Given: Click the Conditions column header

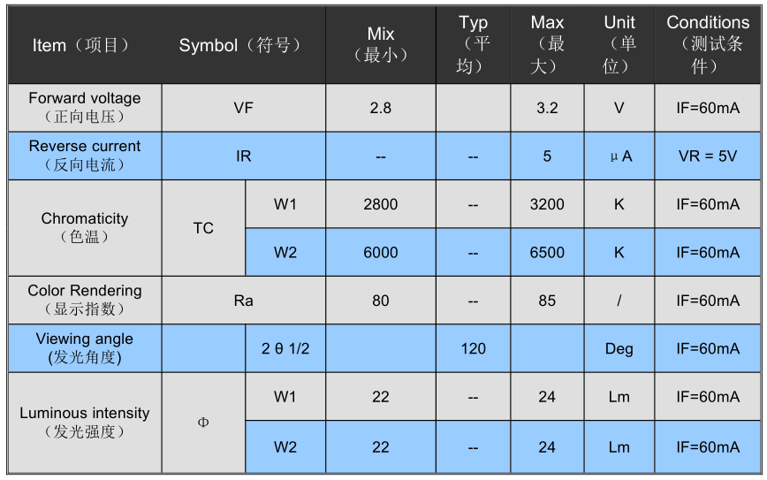Looking at the screenshot, I should coord(707,45).
